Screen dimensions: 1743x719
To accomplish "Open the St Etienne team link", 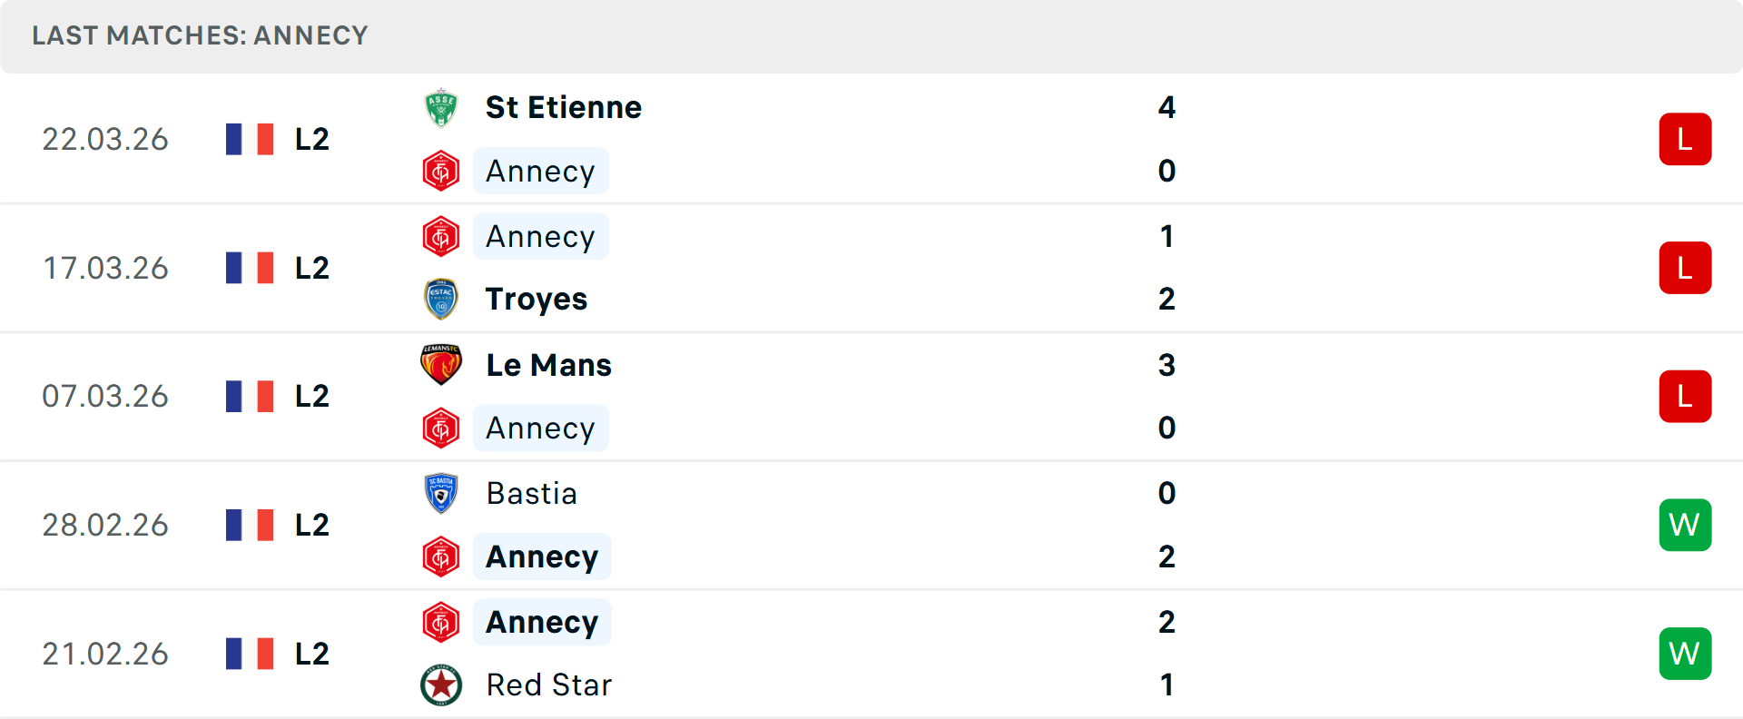I will click(x=563, y=108).
